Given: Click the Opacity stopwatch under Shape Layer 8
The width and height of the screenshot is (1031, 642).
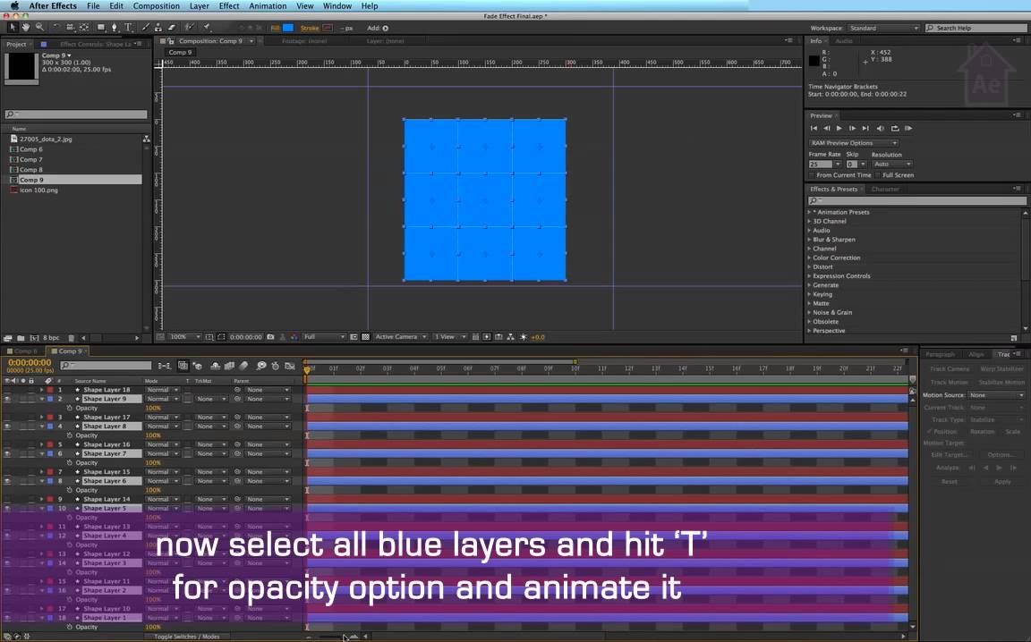Looking at the screenshot, I should point(69,435).
